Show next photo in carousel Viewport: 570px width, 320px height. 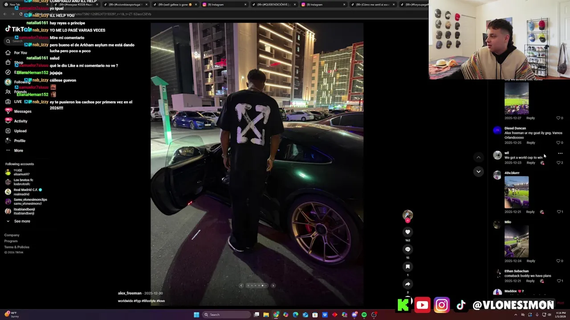point(273,286)
